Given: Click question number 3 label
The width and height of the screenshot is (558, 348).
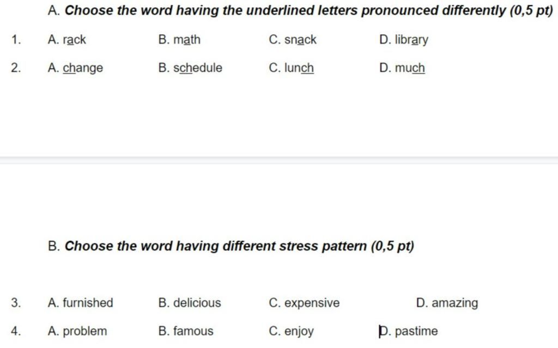Looking at the screenshot, I should pyautogui.click(x=16, y=303).
